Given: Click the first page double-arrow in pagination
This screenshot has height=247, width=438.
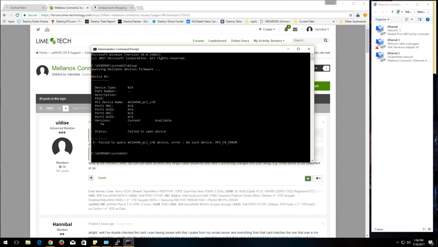Looking at the screenshot, I should click(40, 108).
